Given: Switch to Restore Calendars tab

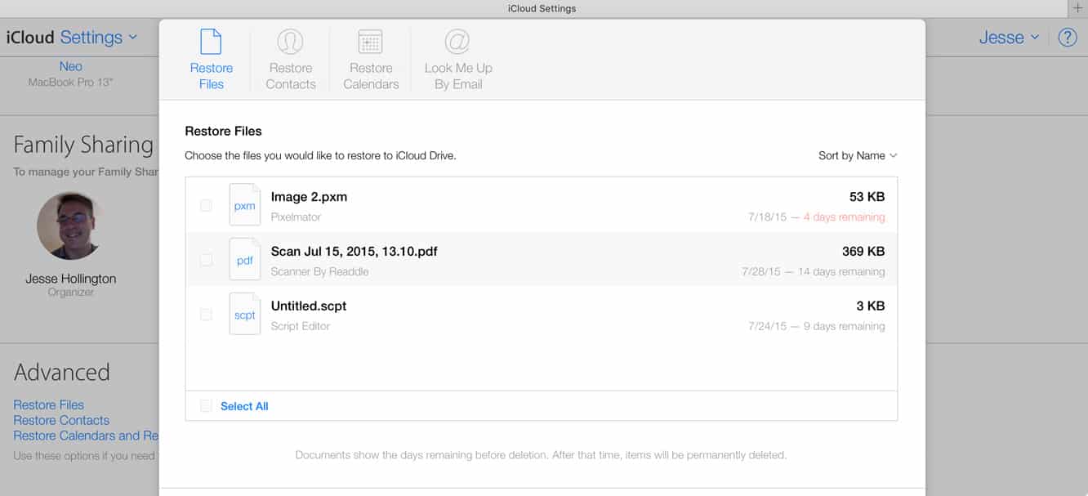Looking at the screenshot, I should click(371, 60).
